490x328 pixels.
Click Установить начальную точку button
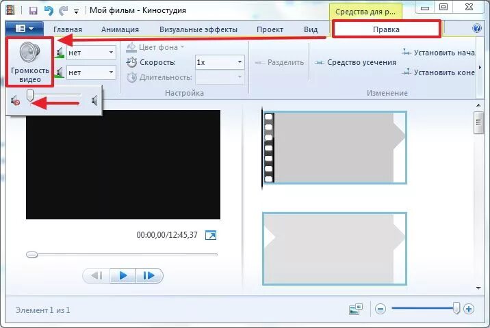tap(438, 53)
